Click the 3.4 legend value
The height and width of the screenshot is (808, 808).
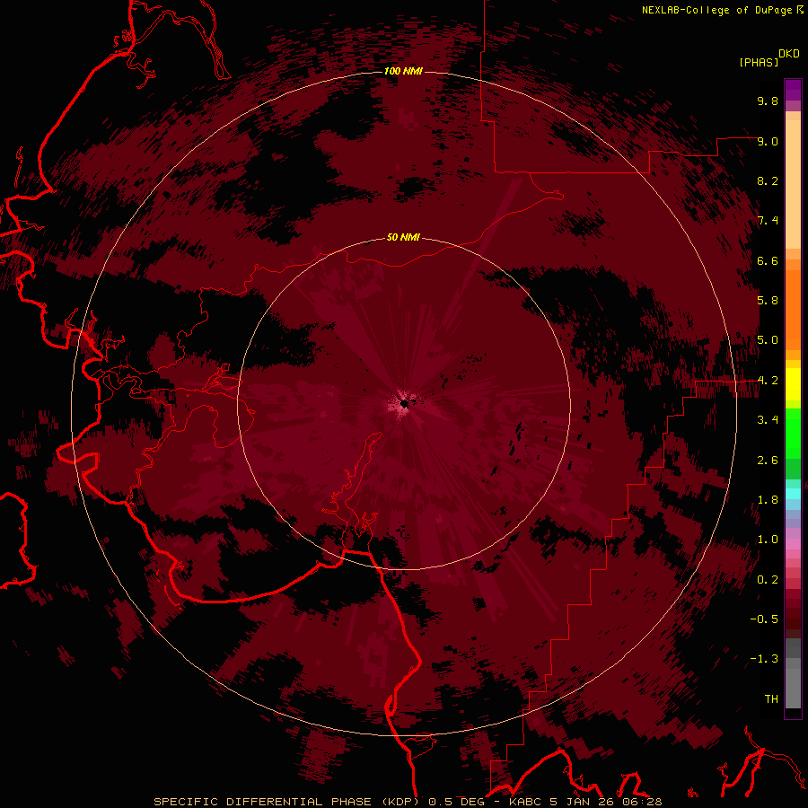(768, 420)
